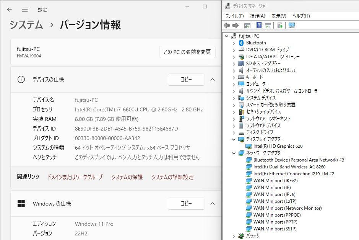
Task: Expand the システム デバイス category
Action: (234, 98)
